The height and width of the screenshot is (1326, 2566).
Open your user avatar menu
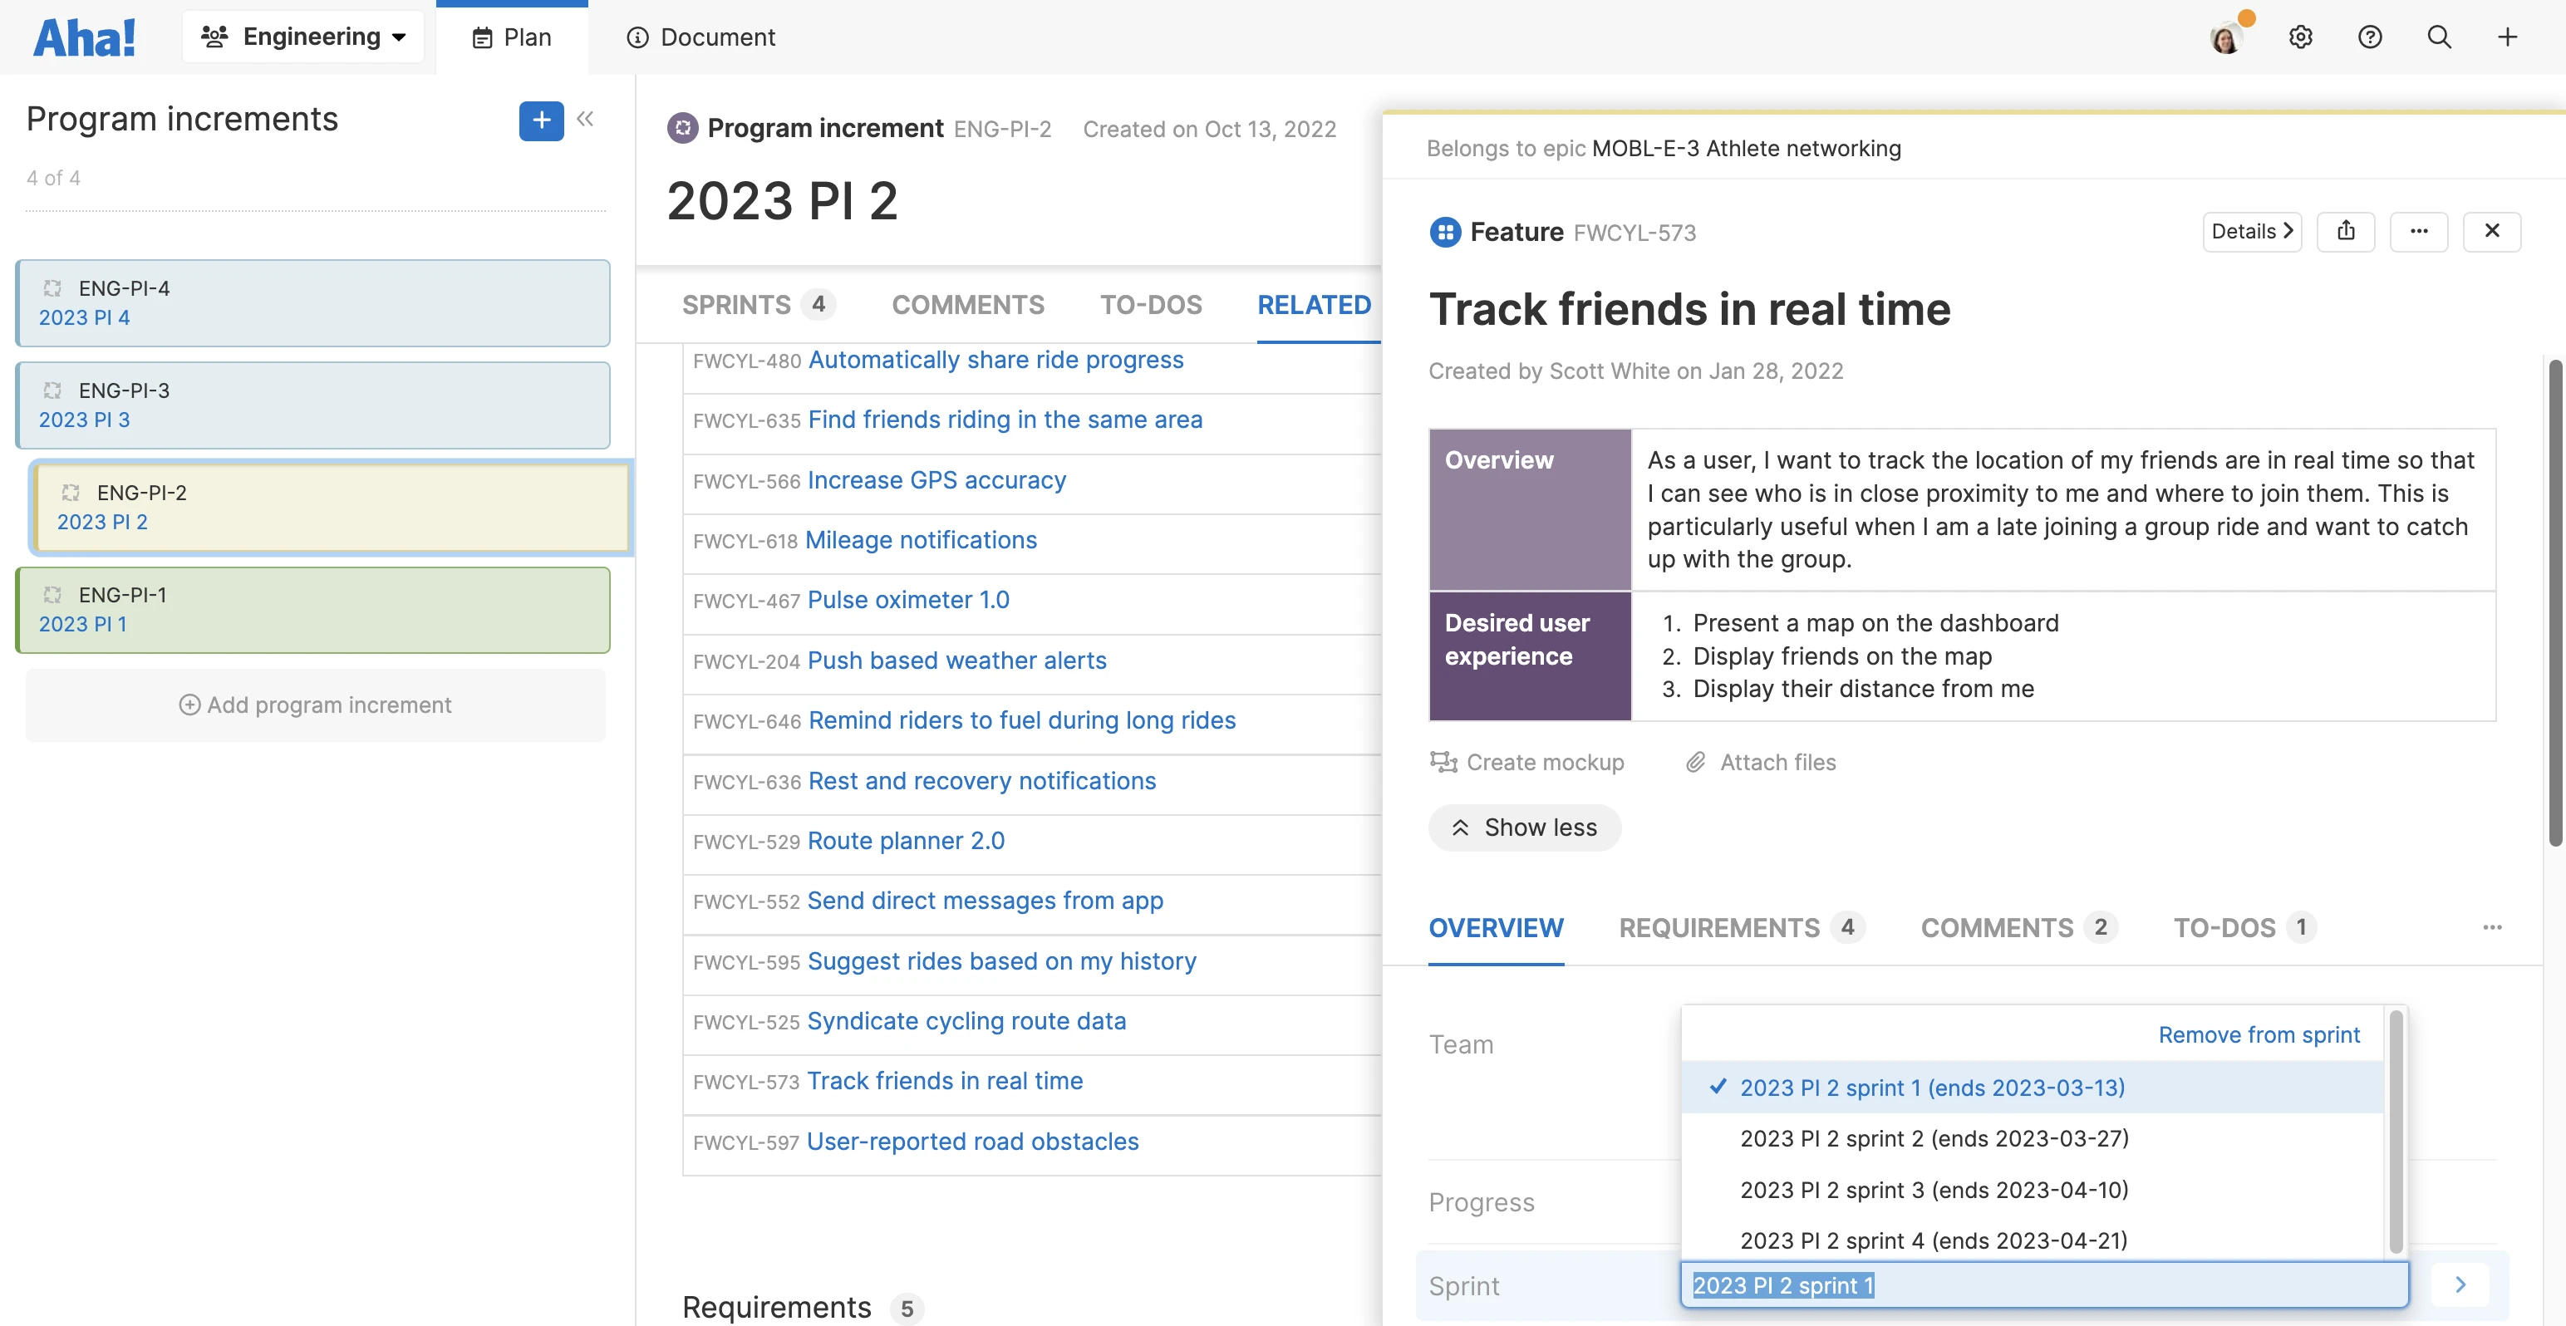(2226, 37)
